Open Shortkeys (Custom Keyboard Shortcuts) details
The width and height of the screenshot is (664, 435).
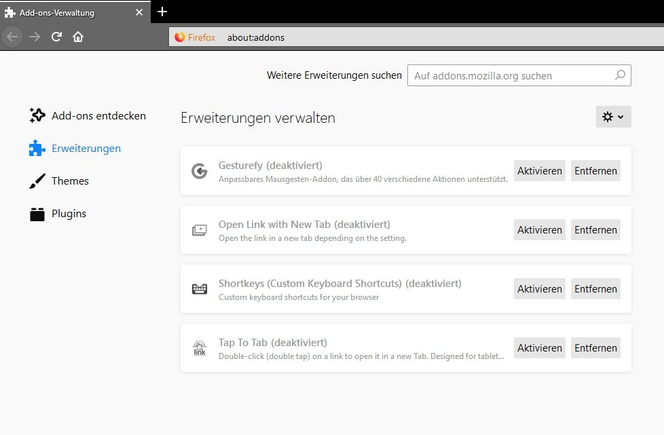[x=339, y=284]
